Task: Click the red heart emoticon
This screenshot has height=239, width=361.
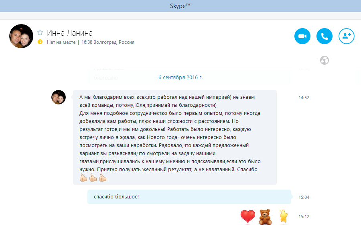Action: [x=248, y=217]
